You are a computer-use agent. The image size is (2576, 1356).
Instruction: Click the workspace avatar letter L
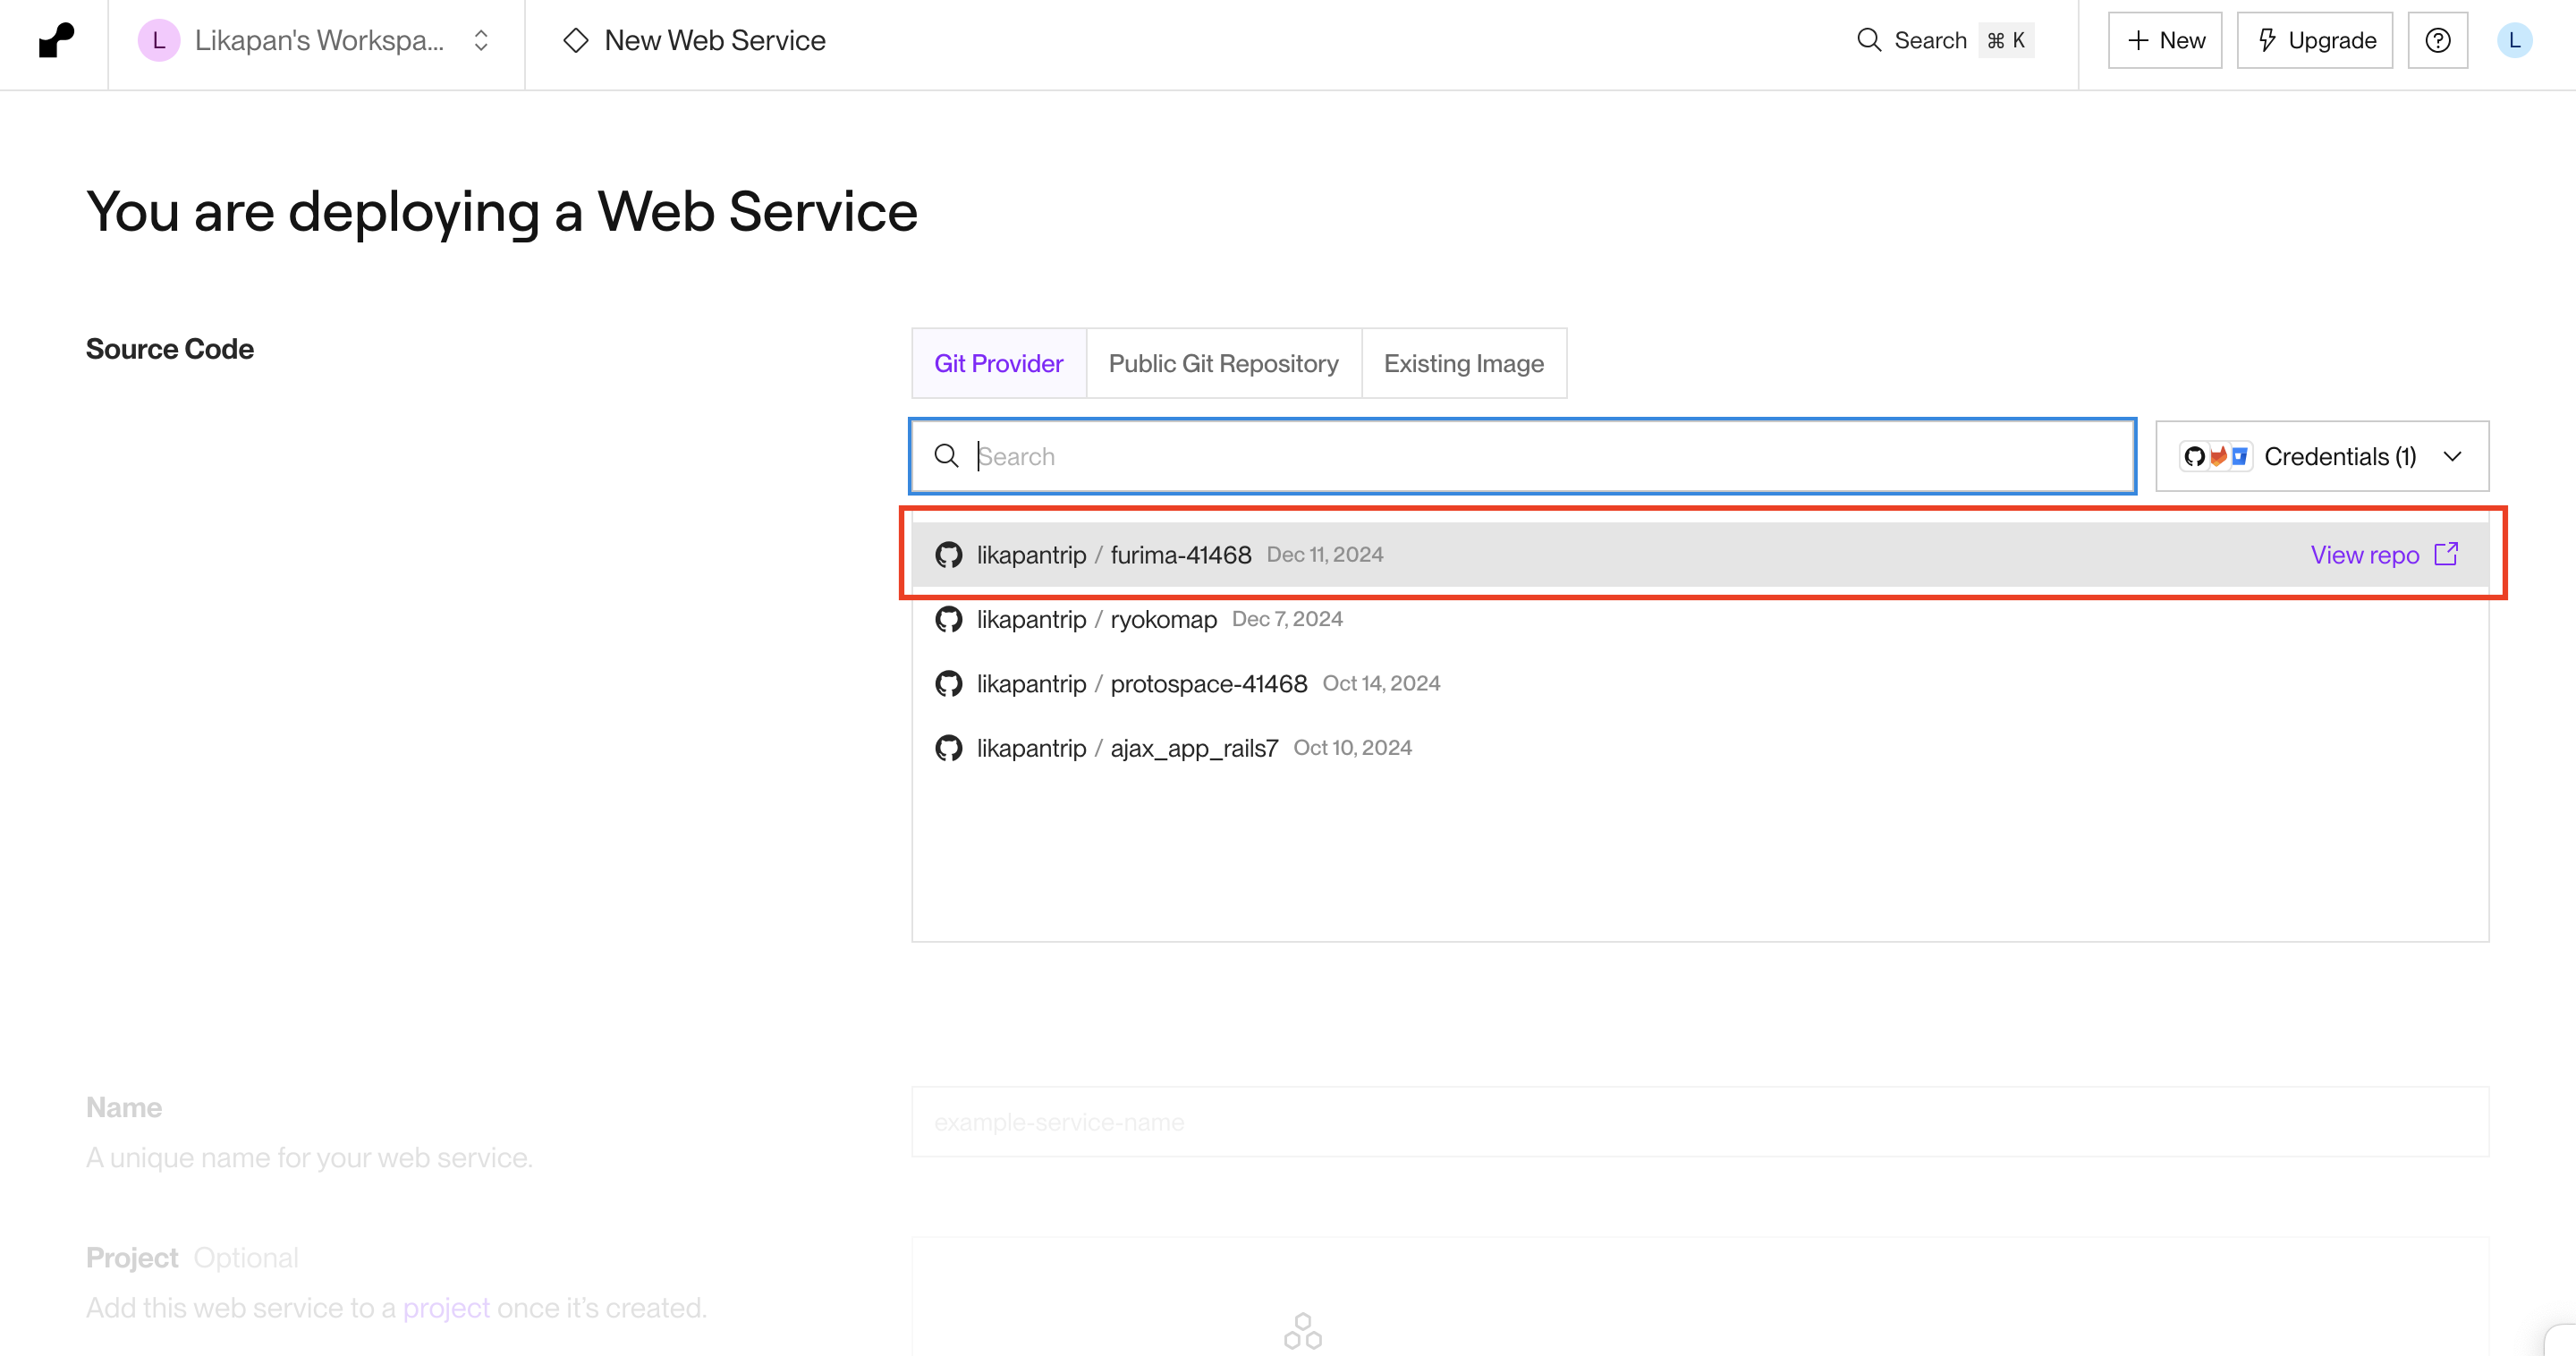click(x=158, y=40)
